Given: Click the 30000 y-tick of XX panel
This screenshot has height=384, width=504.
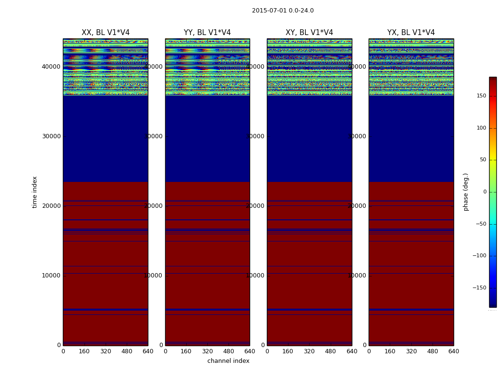Looking at the screenshot, I should click(x=51, y=136).
